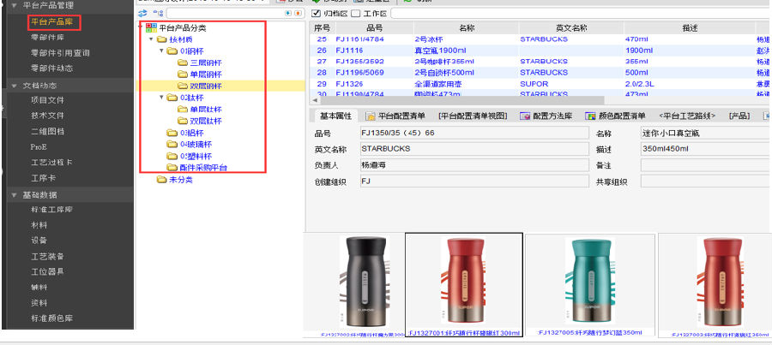Click the 品号 field showing FJ1350/35（45）66
This screenshot has height=345, width=772.
474,134
